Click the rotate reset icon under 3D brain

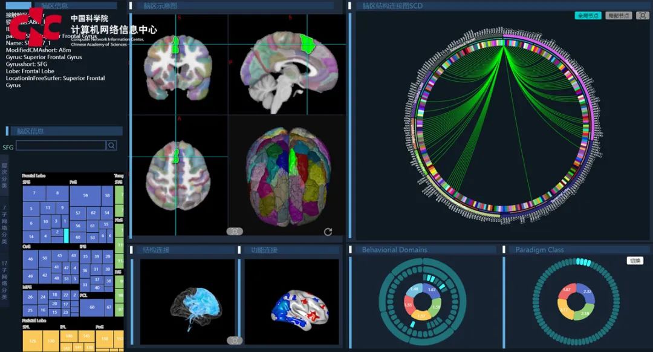coord(328,232)
